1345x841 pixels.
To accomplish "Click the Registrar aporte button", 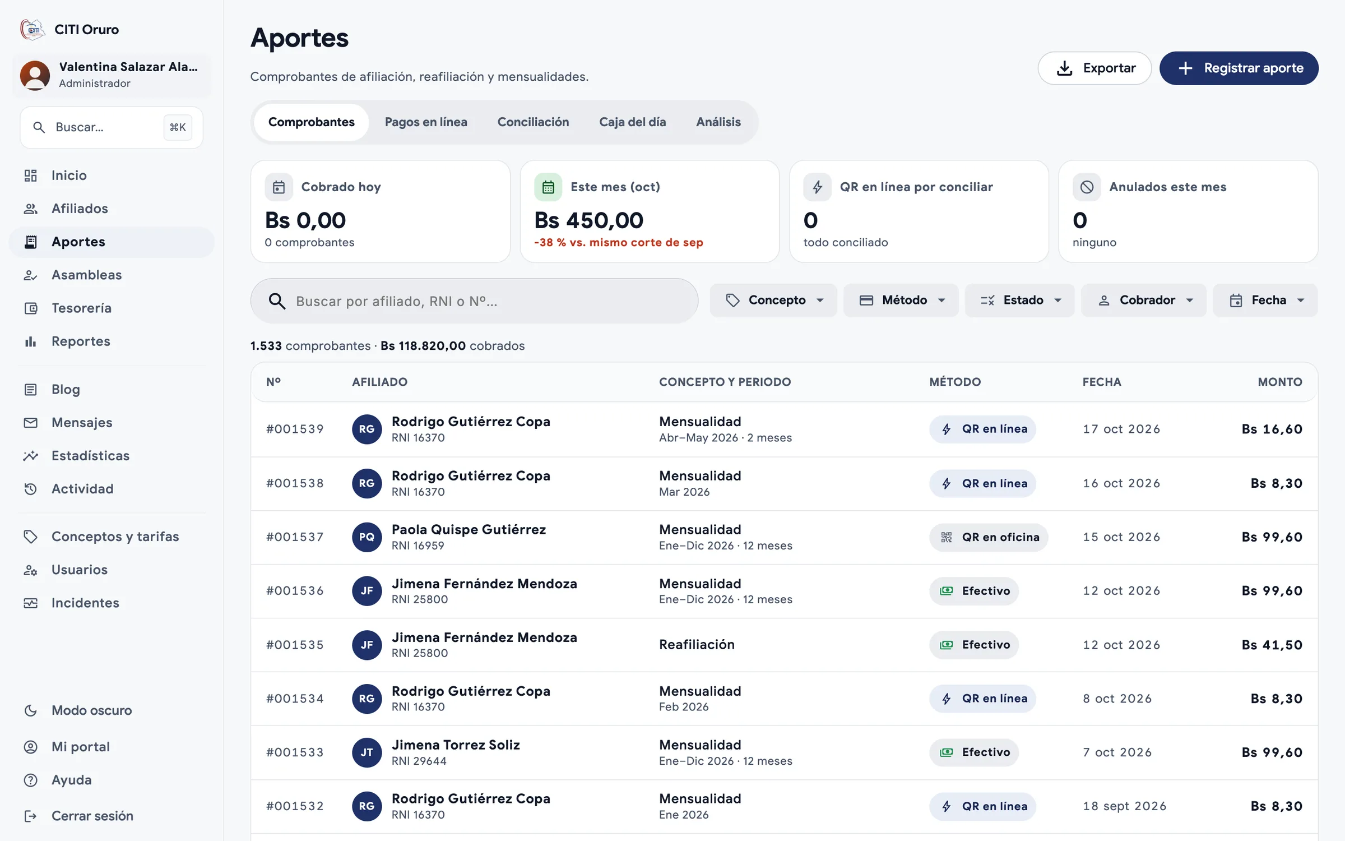I will [1239, 68].
